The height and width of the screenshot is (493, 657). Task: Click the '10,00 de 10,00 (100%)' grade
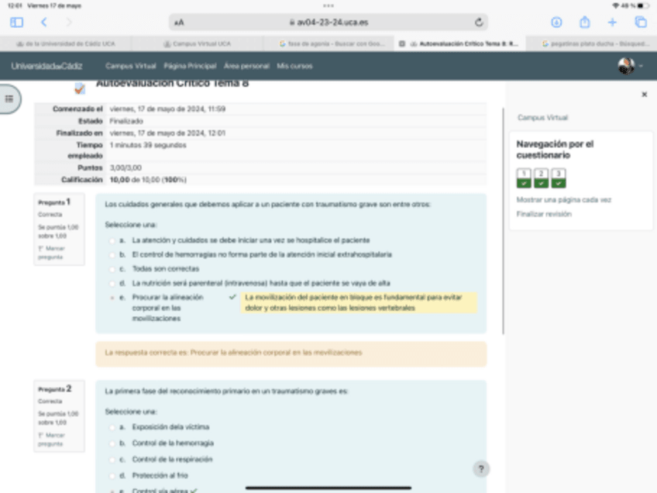click(x=148, y=180)
